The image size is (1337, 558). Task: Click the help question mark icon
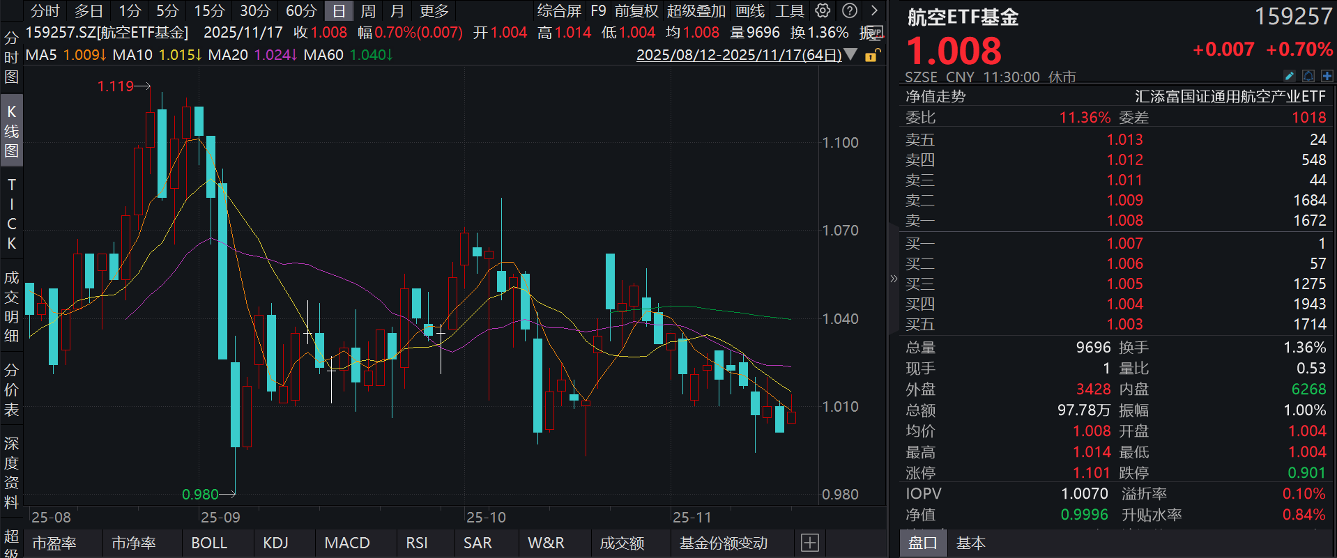pos(849,10)
